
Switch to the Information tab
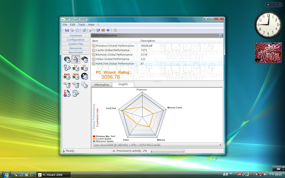click(x=102, y=85)
